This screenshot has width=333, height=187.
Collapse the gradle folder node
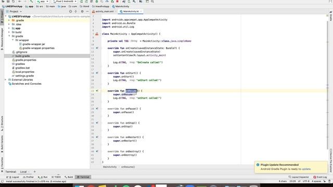click(9, 36)
